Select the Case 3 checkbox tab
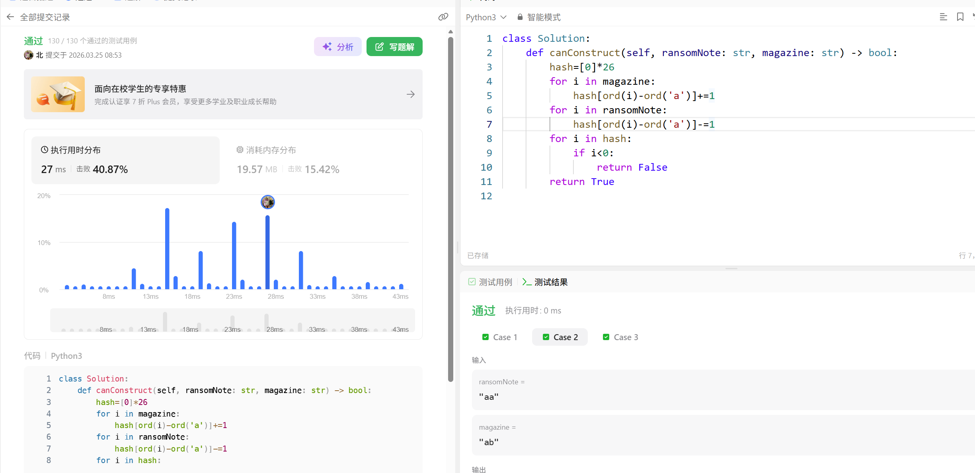This screenshot has height=473, width=975. click(x=620, y=337)
